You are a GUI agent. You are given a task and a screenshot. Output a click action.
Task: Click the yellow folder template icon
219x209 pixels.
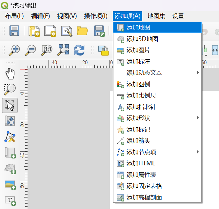click(x=82, y=31)
